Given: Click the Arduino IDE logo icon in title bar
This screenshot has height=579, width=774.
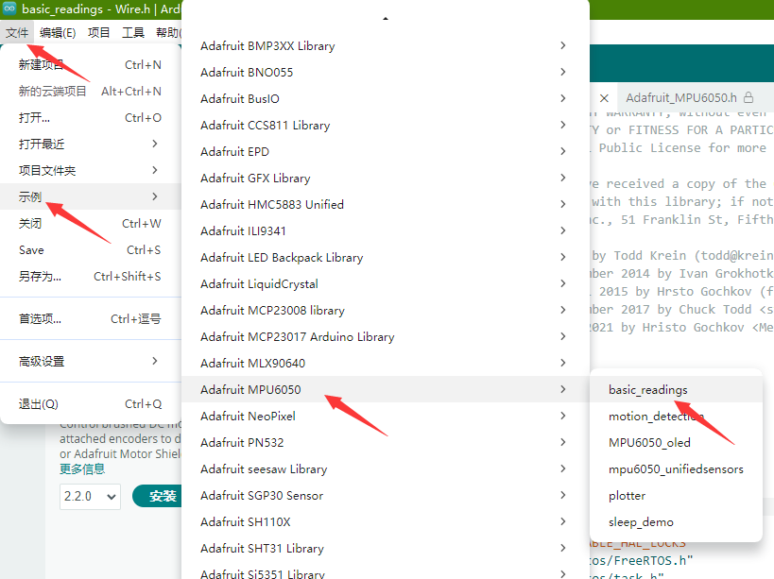Looking at the screenshot, I should point(9,9).
